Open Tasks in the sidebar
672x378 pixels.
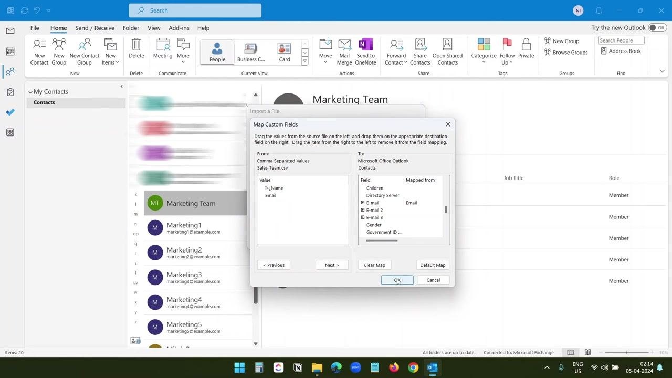click(10, 92)
